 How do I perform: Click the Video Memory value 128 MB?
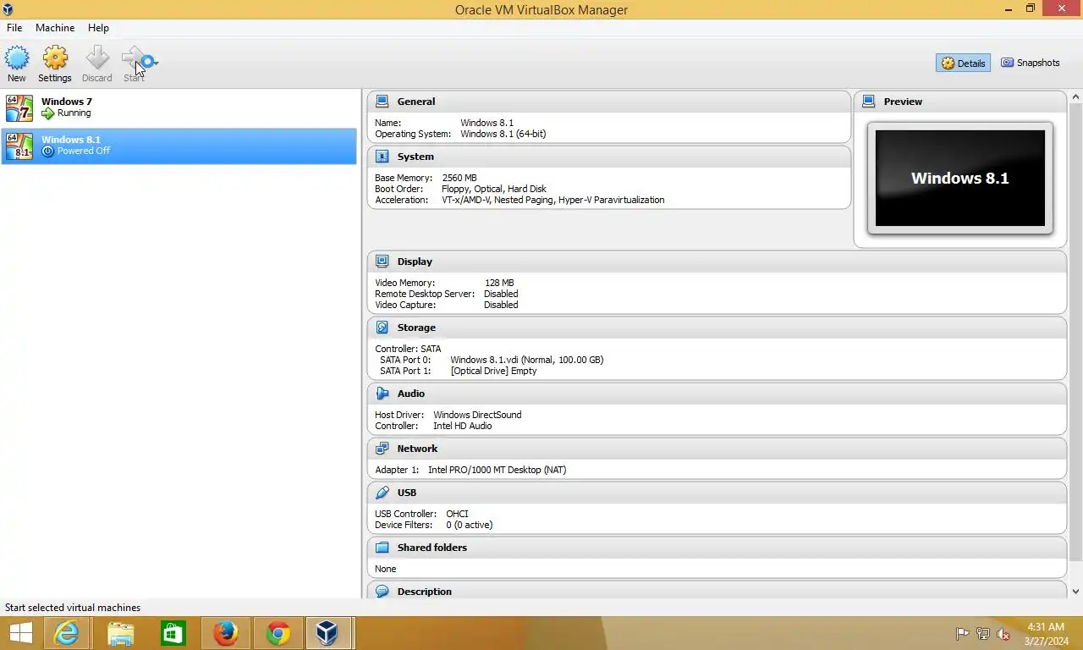tap(499, 283)
